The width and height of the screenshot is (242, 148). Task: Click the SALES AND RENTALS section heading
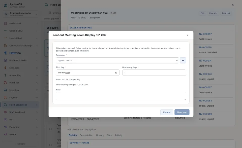point(81,28)
